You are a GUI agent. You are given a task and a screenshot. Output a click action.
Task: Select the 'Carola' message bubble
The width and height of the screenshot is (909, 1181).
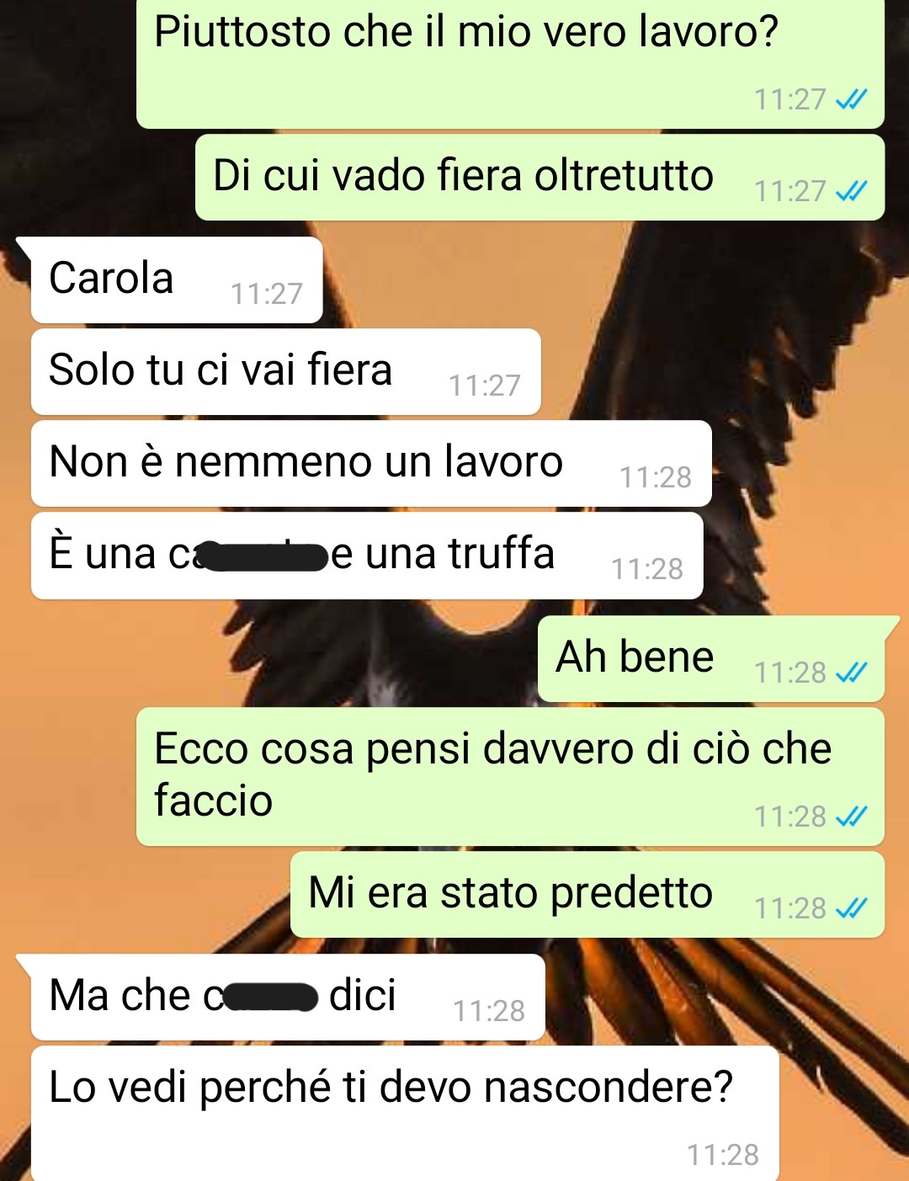coord(177,280)
